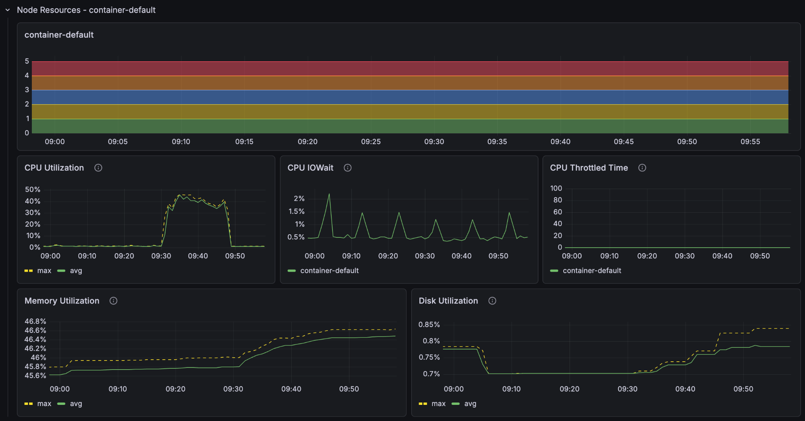Open the CPU Utilization info tooltip icon

98,167
